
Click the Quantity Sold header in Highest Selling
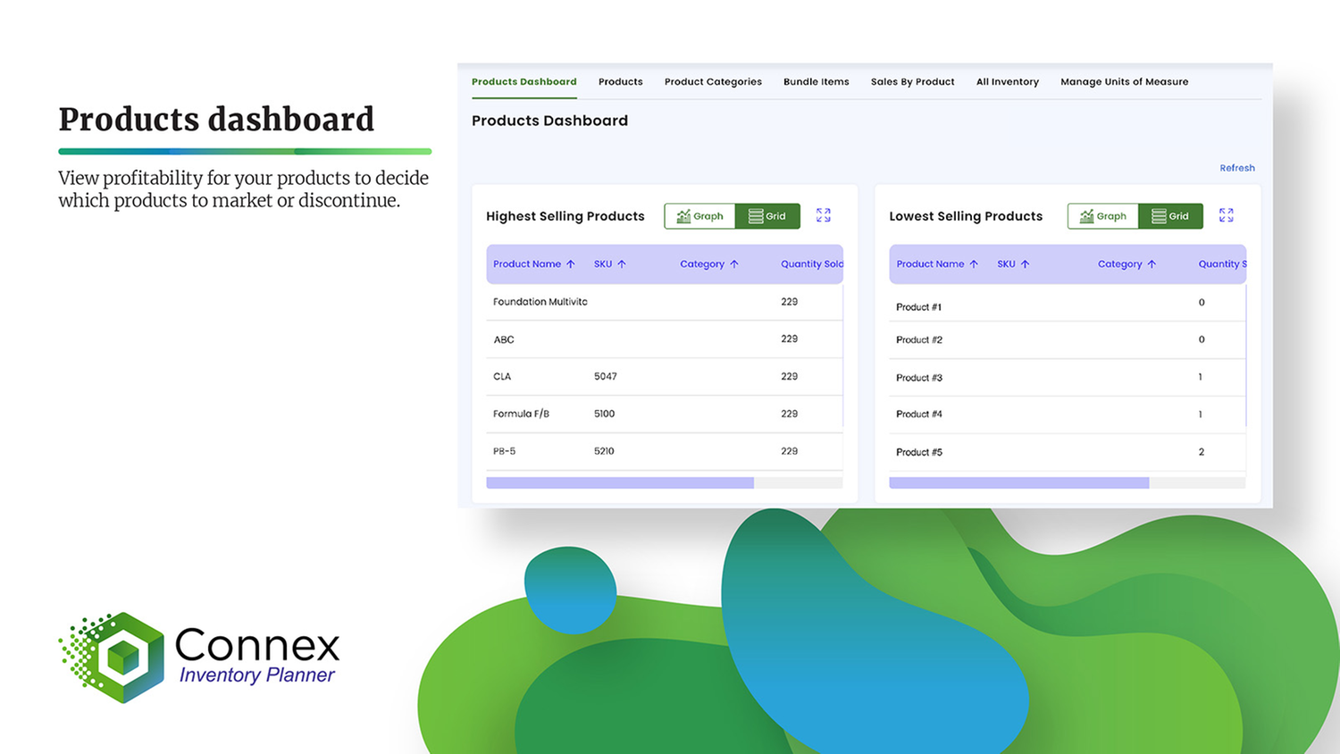(x=811, y=264)
